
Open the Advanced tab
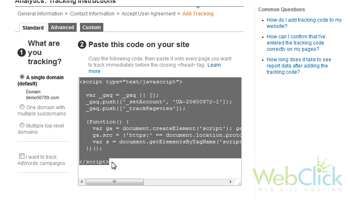(x=62, y=27)
